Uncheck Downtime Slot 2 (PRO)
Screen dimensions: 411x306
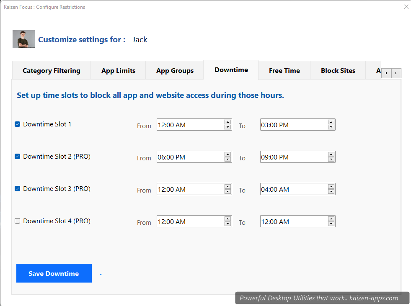tap(17, 156)
